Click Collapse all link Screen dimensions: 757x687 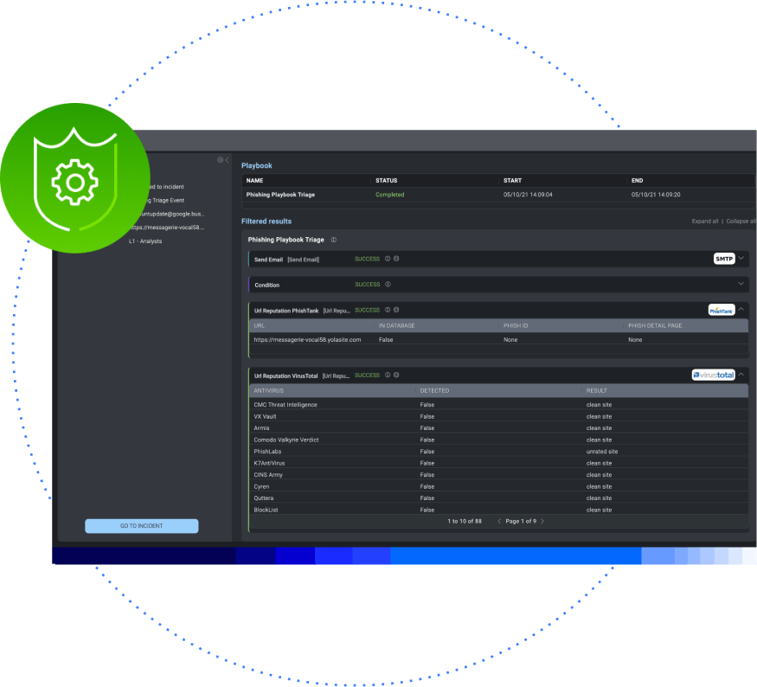(741, 222)
